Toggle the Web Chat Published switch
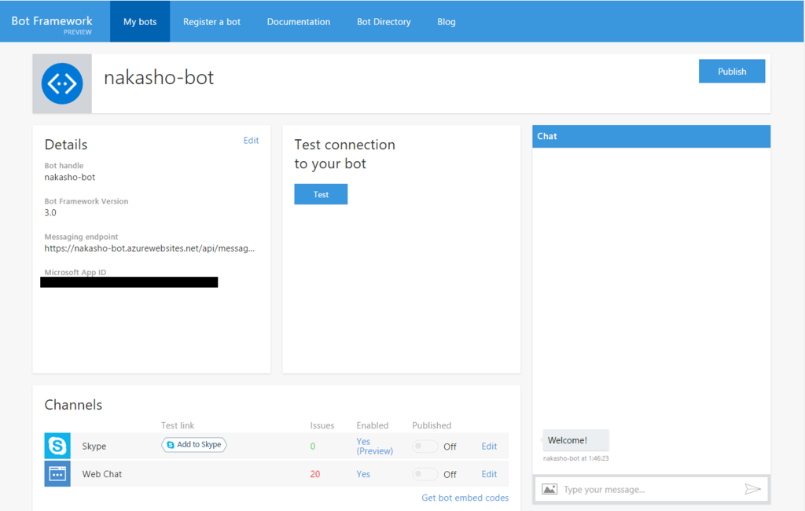The width and height of the screenshot is (805, 511). tap(425, 474)
